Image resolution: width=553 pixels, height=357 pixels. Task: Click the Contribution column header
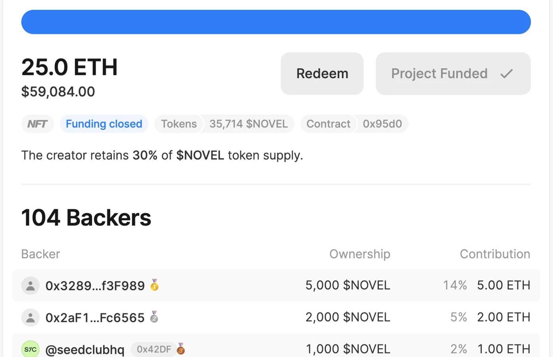(495, 254)
